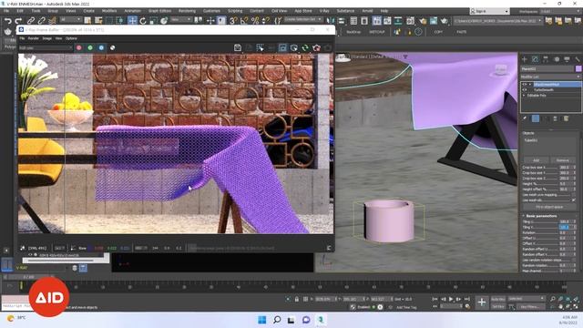Click the Play Animation button
The image size is (583, 328).
coord(451,299)
